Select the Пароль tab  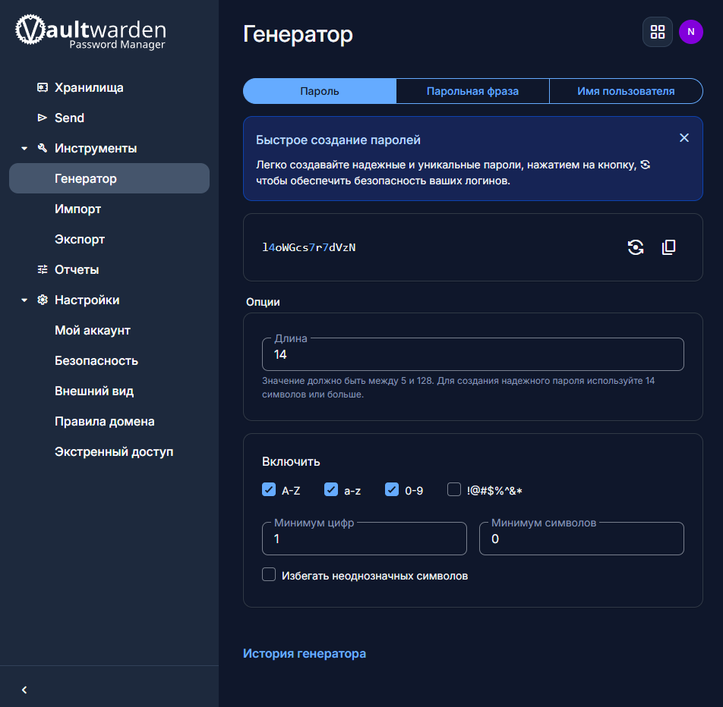(x=320, y=91)
